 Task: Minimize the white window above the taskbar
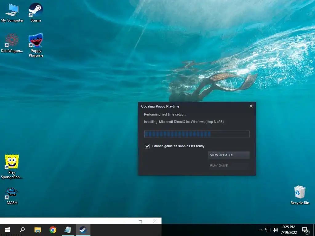coord(126,222)
